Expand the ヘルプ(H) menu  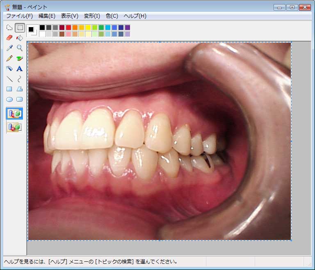click(x=135, y=16)
